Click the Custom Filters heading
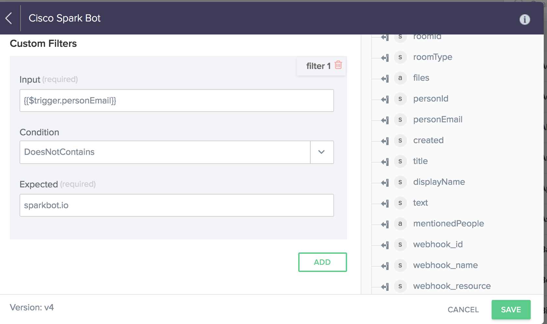Screen dimensions: 547x324 43,44
